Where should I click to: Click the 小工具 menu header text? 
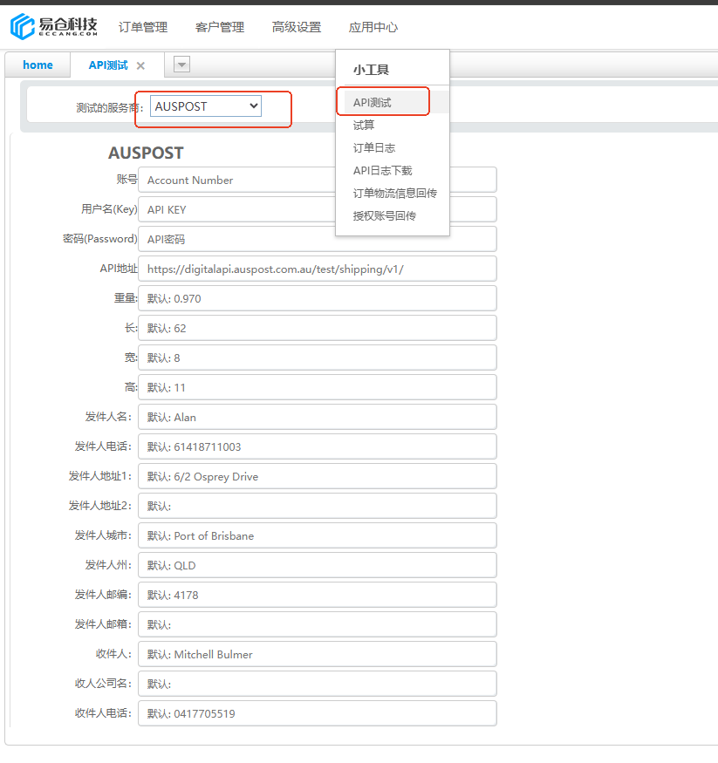pyautogui.click(x=371, y=70)
